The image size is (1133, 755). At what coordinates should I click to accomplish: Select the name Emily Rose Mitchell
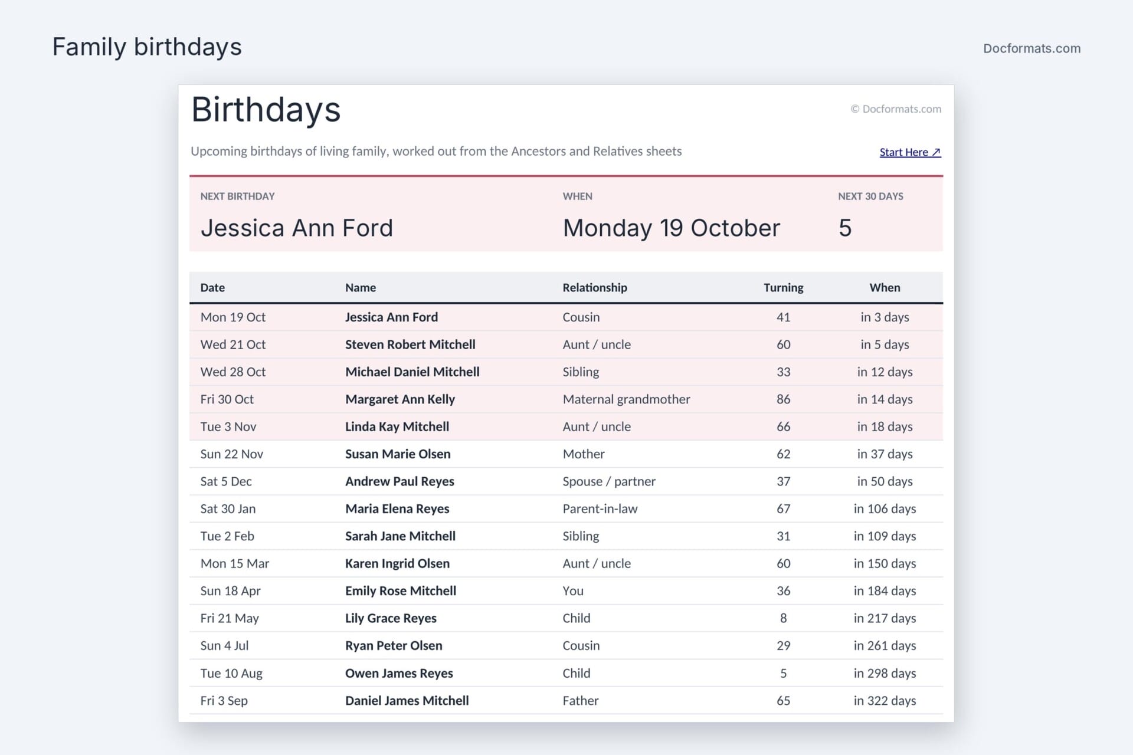[x=401, y=591]
